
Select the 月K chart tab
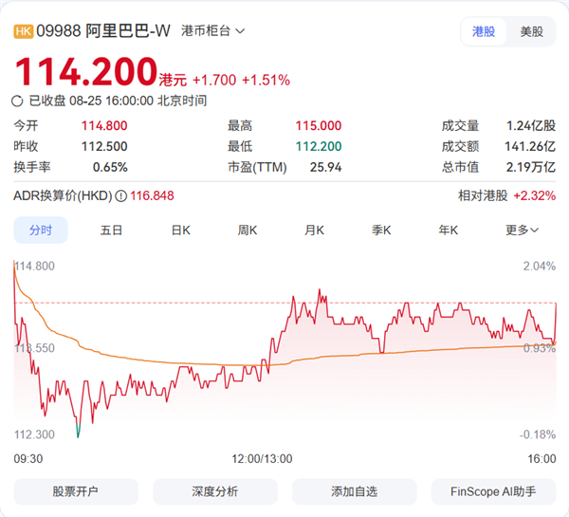314,231
